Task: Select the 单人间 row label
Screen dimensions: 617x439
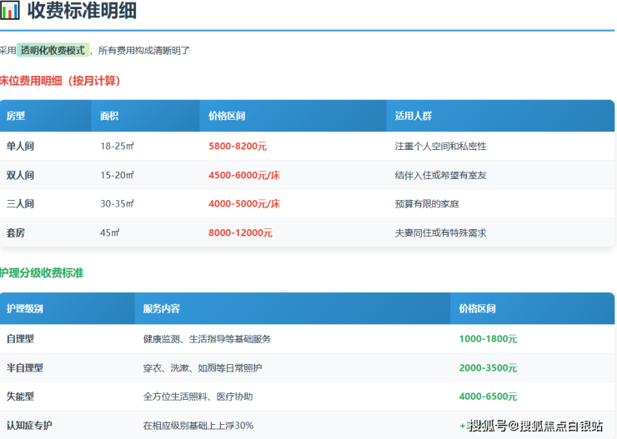Action: 20,146
